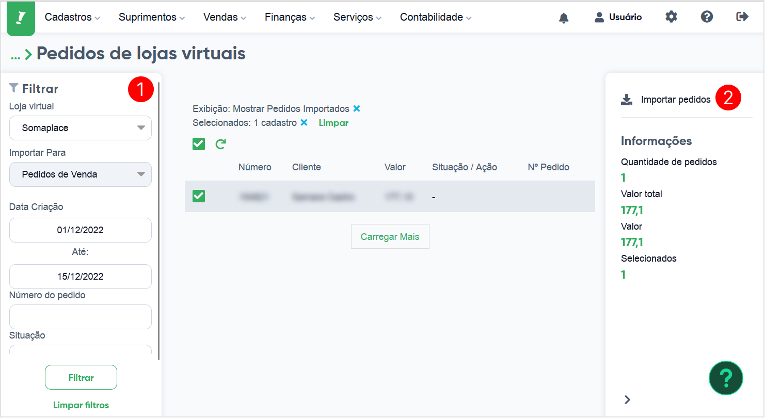The width and height of the screenshot is (765, 418).
Task: Open the Importar Para dropdown
Action: tap(81, 174)
